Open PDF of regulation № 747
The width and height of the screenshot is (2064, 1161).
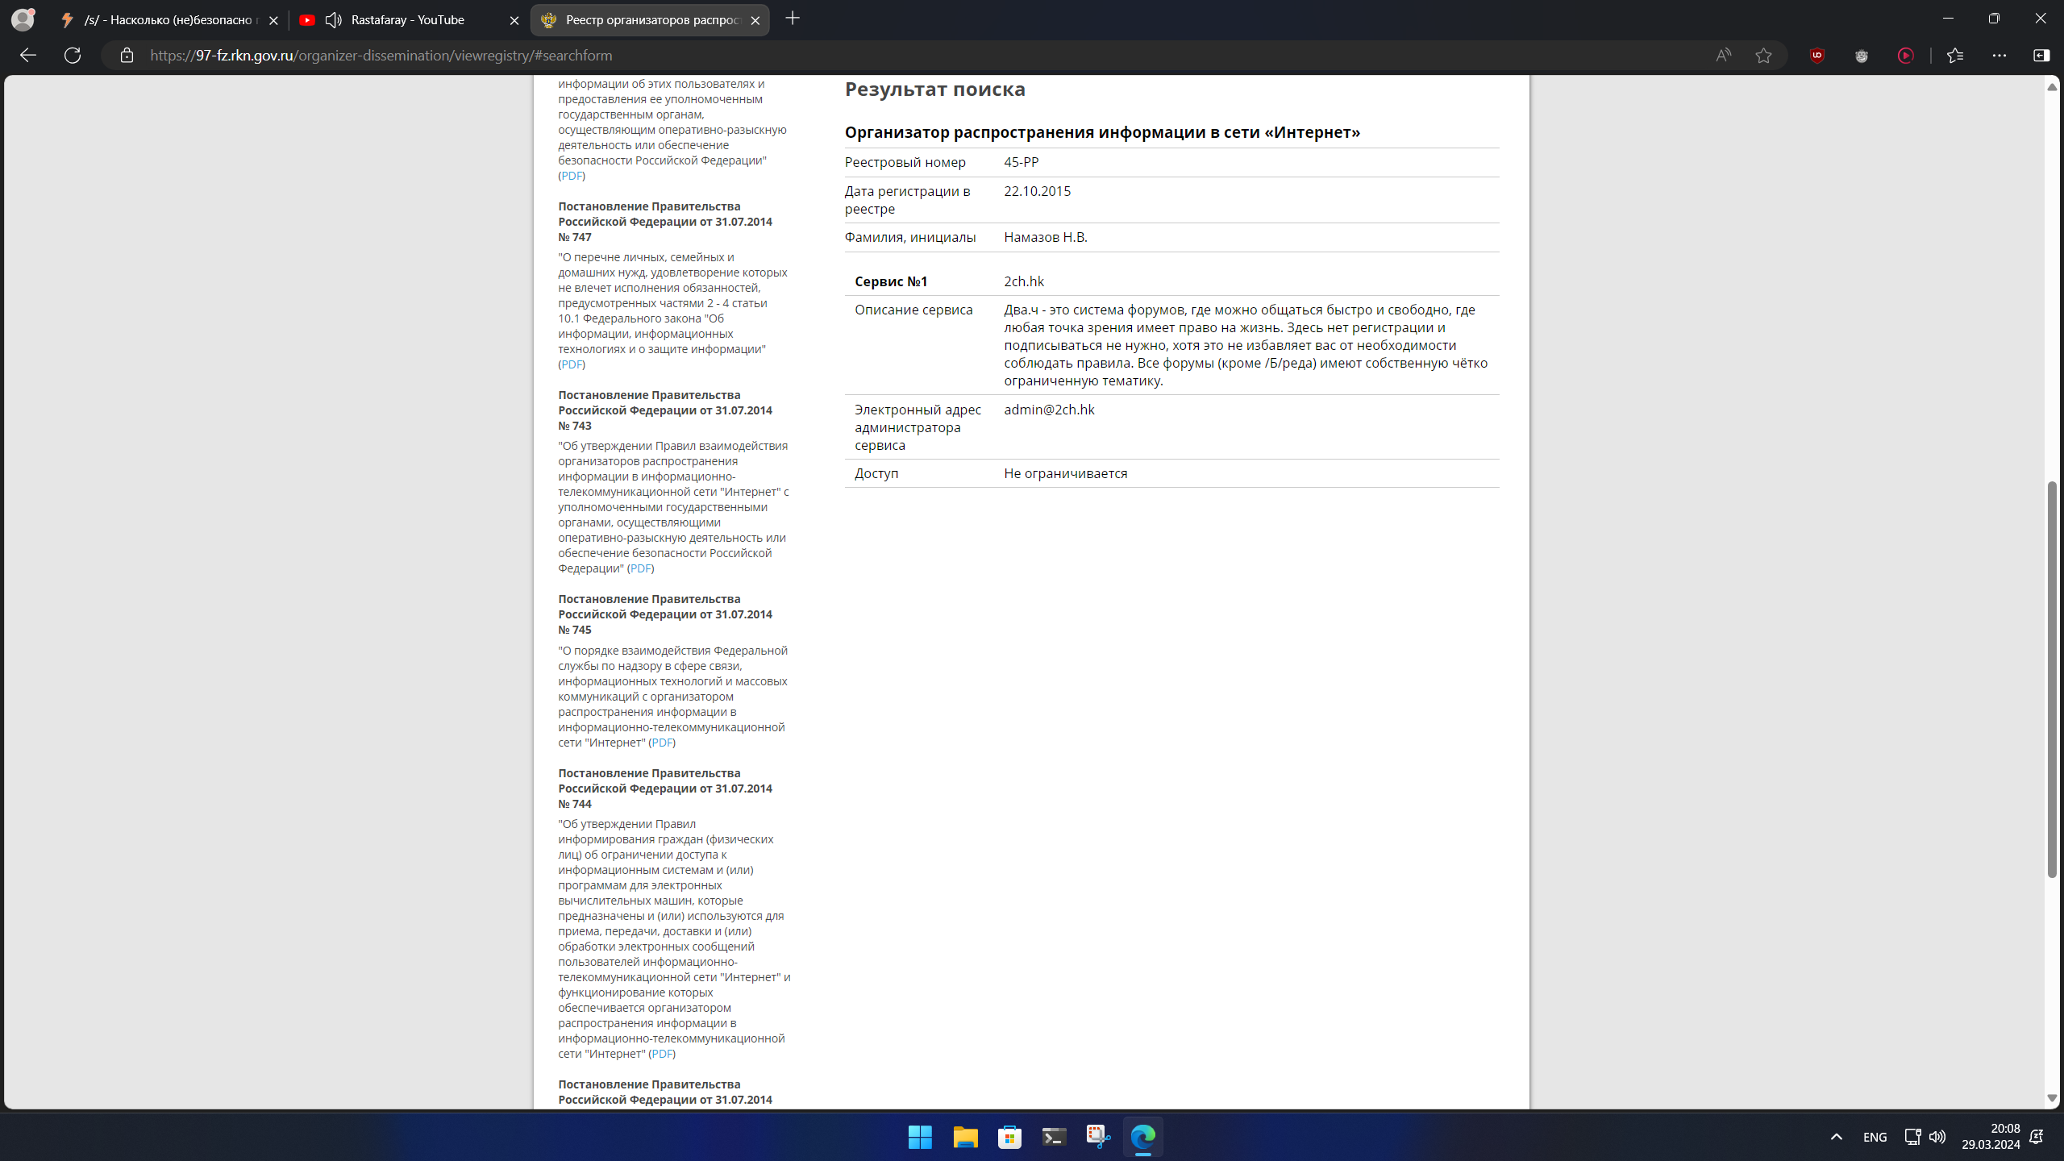pyautogui.click(x=572, y=364)
